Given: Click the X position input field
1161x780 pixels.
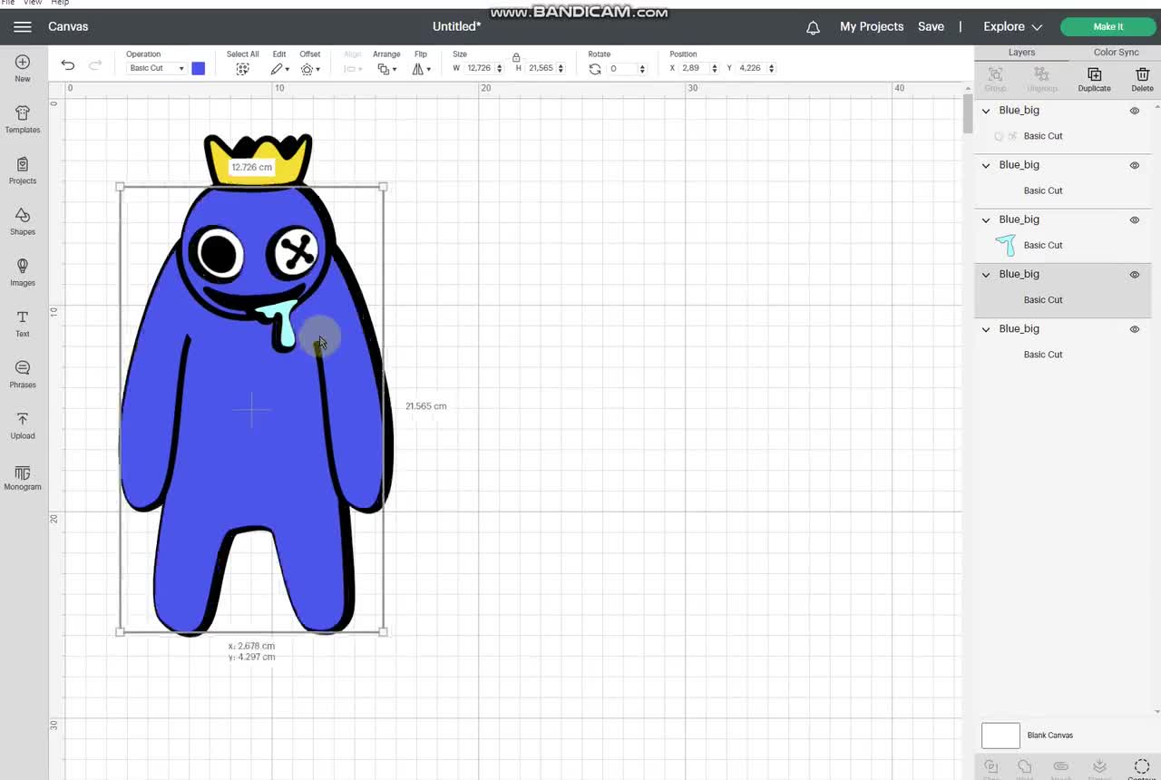Looking at the screenshot, I should [695, 69].
